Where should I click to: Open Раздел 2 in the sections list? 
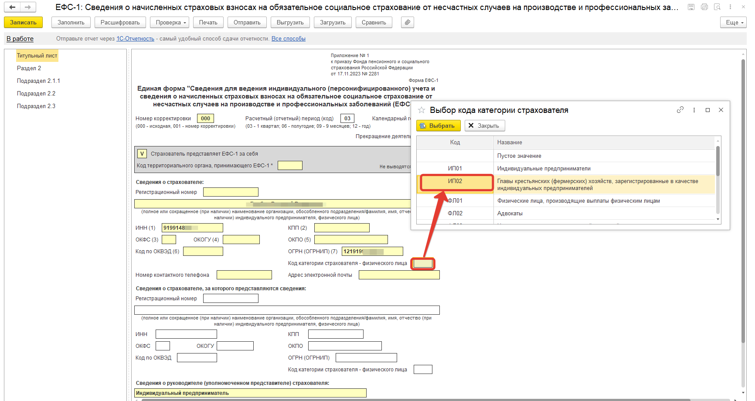click(29, 68)
